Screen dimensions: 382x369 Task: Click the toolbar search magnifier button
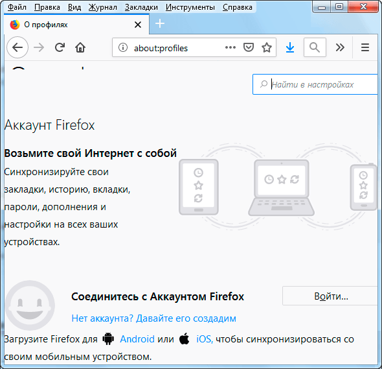315,47
